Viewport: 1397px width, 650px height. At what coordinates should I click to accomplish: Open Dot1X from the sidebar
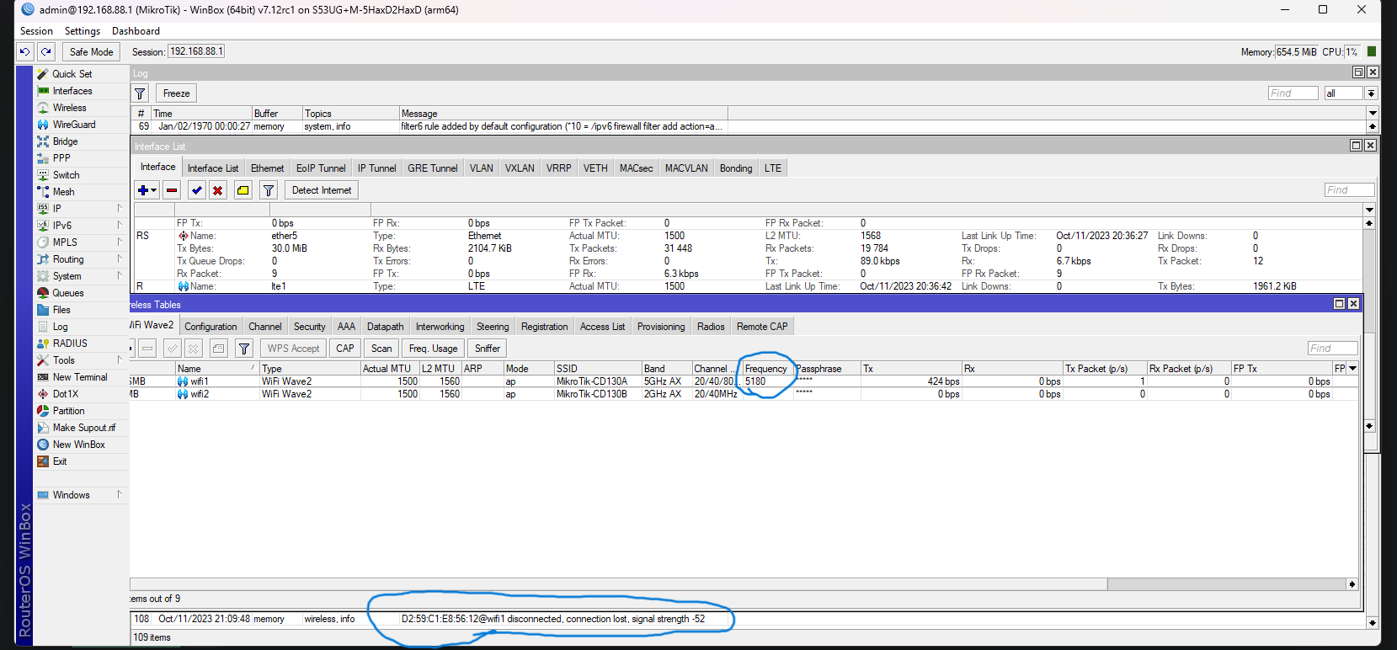65,394
